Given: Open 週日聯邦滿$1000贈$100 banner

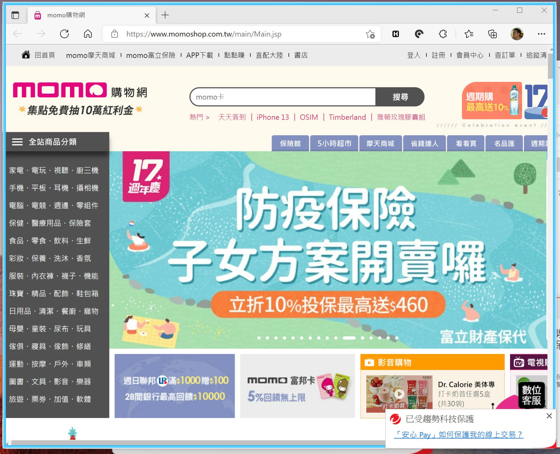Looking at the screenshot, I should point(174,386).
